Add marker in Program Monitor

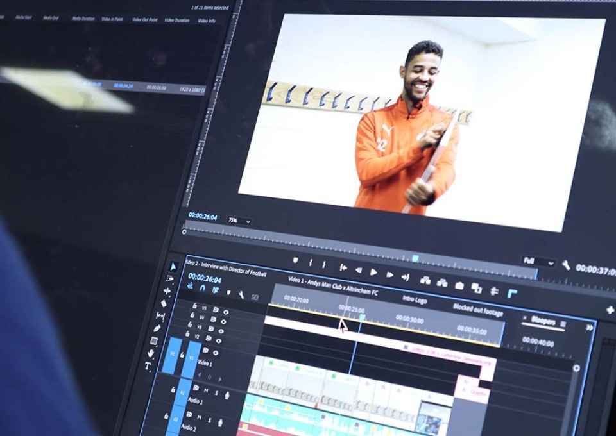click(296, 260)
